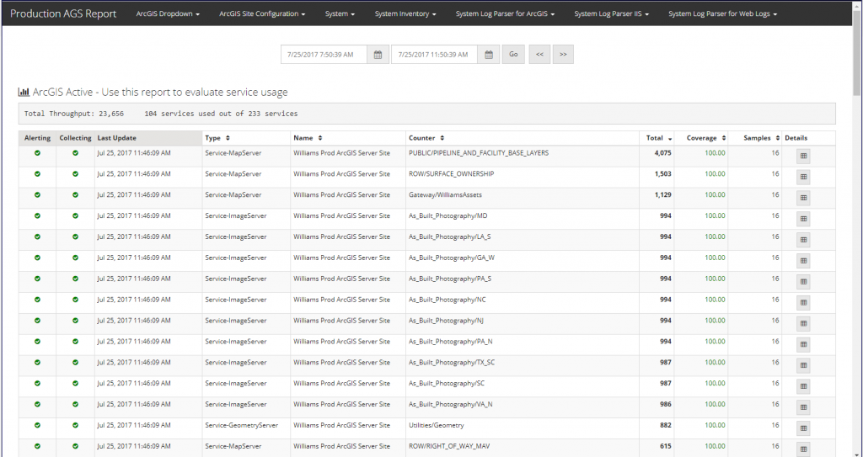Open details grid for Gateway/WilliamsAssets row
The image size is (863, 457).
pyautogui.click(x=803, y=198)
